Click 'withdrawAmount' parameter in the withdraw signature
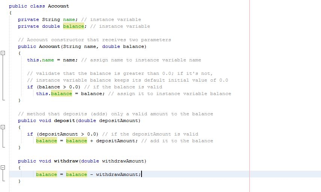The image size is (321, 192). click(x=123, y=161)
